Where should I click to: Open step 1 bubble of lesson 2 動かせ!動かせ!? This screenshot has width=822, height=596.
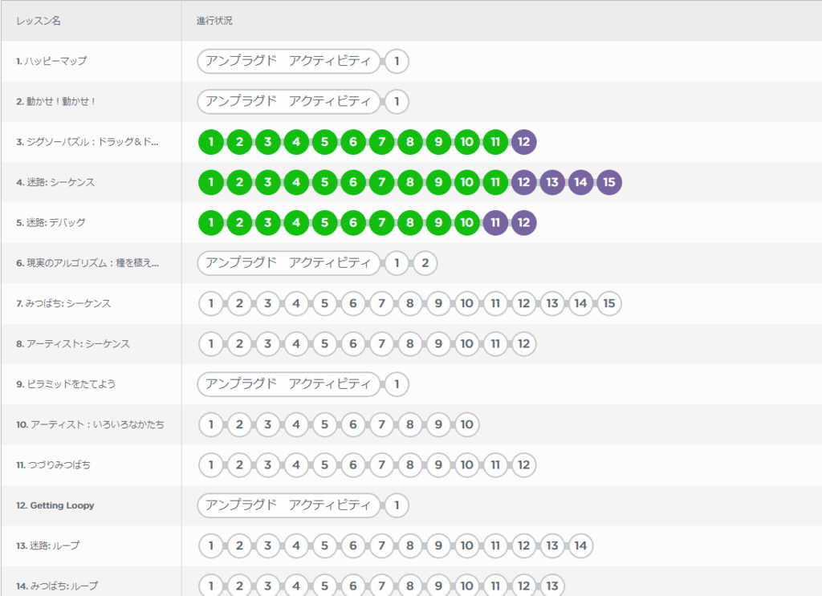coord(397,102)
